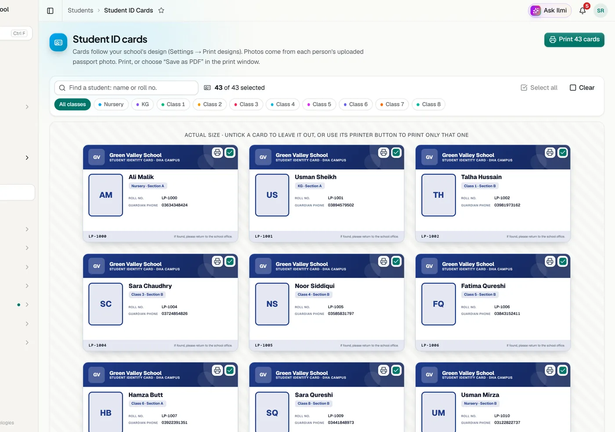Filter cards by Class 4
615x432 pixels.
coord(282,104)
